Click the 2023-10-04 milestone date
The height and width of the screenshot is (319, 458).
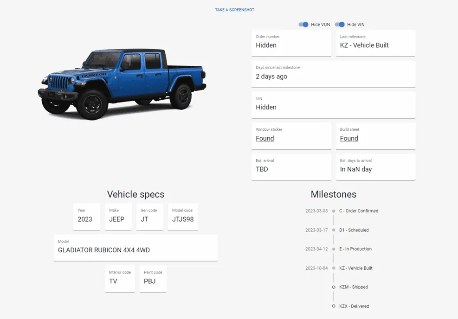(x=316, y=268)
